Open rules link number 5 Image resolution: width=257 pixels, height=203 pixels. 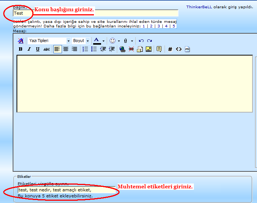[x=174, y=26]
